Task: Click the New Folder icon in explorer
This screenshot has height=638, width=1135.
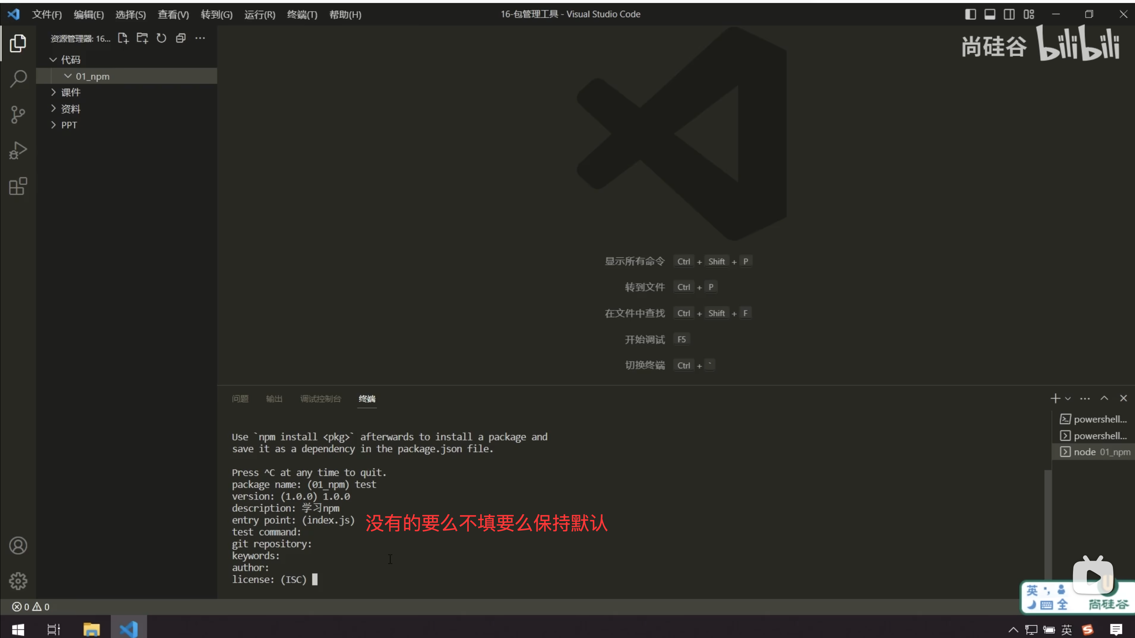Action: point(142,38)
